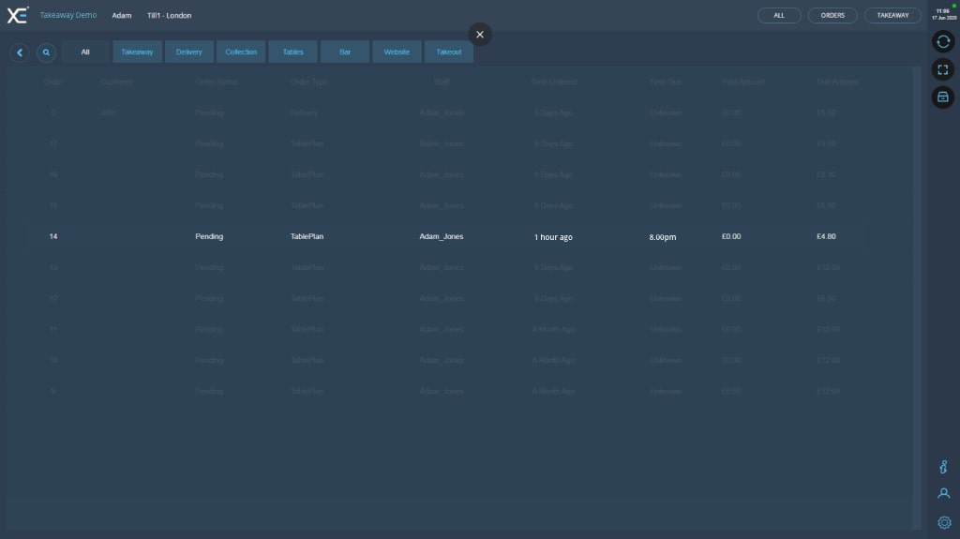
Task: Filter orders by Tables tab
Action: (x=292, y=52)
